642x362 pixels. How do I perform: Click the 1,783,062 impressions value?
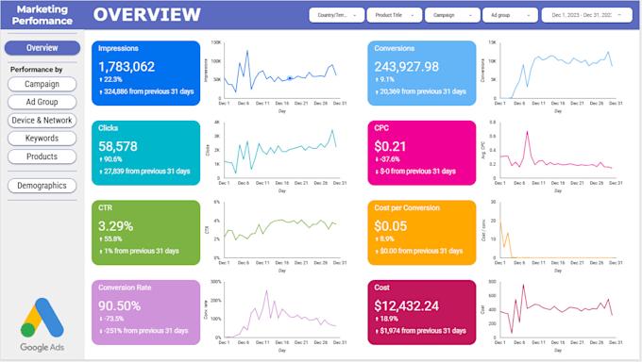(x=127, y=67)
